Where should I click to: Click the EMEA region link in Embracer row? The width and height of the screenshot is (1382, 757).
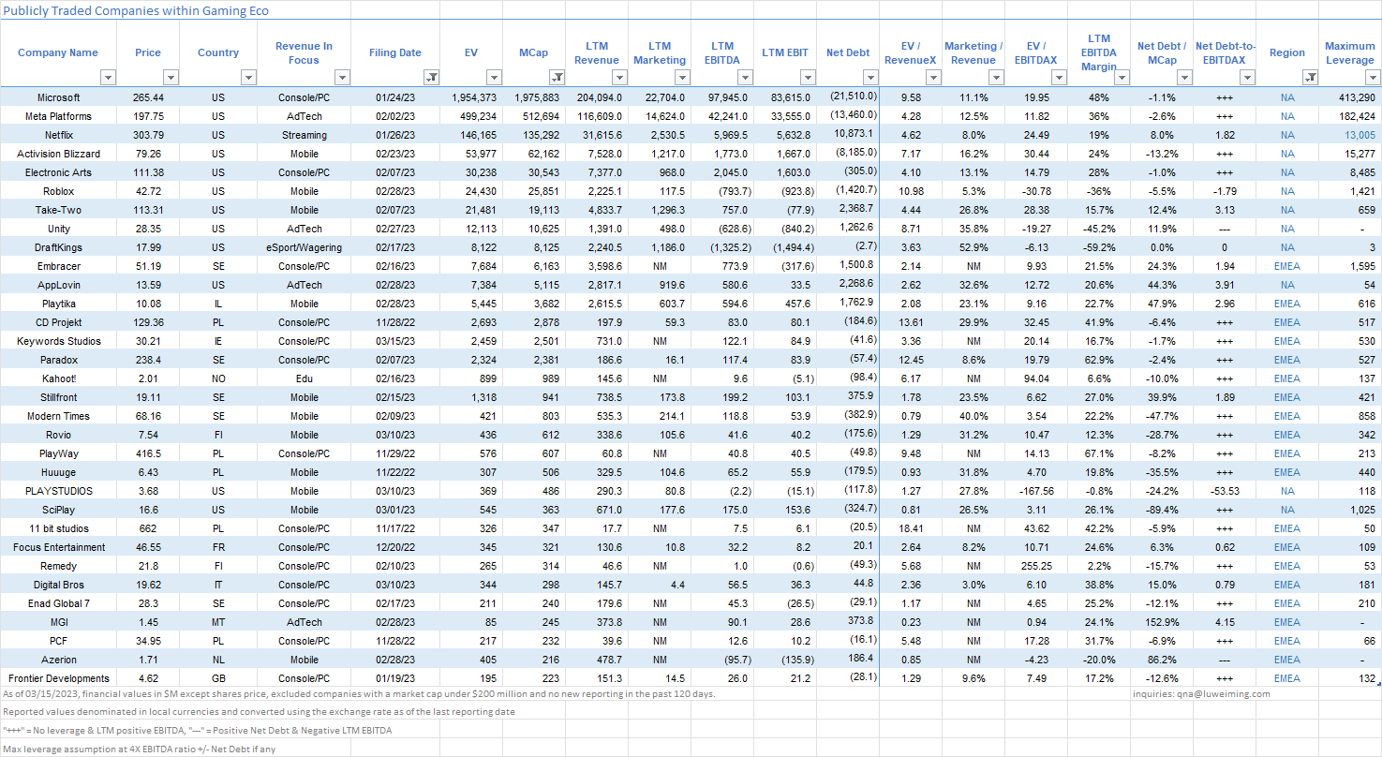(x=1287, y=266)
